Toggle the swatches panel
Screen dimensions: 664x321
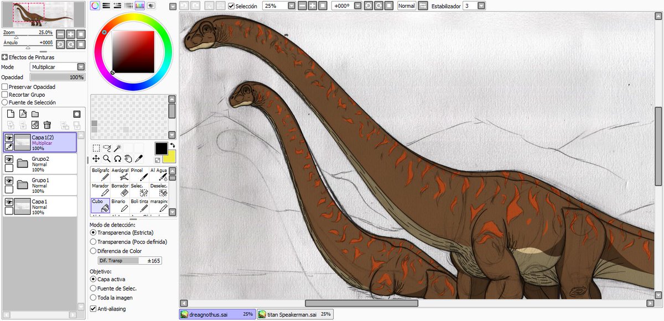pyautogui.click(x=139, y=5)
